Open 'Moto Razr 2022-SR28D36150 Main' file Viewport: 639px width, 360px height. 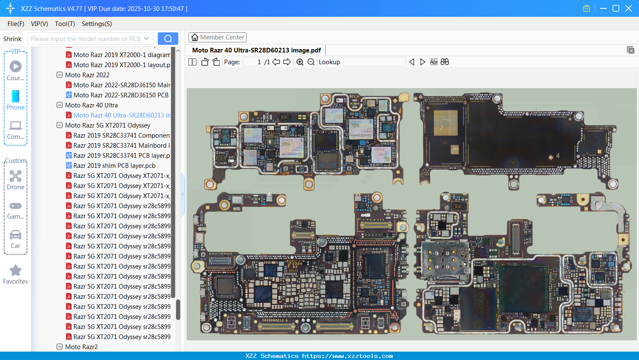(x=122, y=85)
